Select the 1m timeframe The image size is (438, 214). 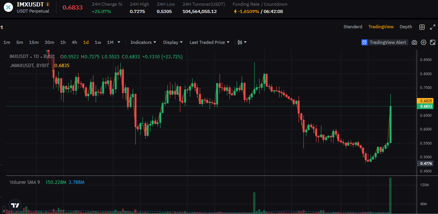tap(7, 42)
